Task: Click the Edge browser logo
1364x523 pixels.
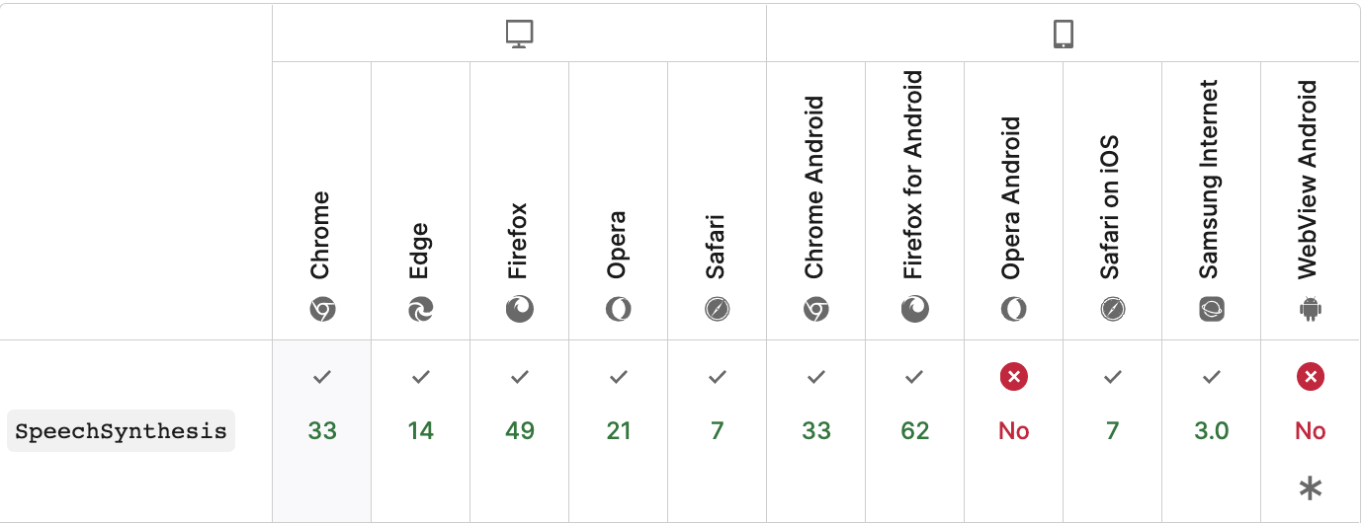Action: pos(421,310)
